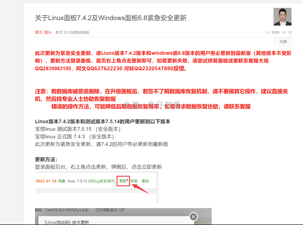Click the 昨天 21:05 post timestamp
This screenshot has height=225, width=303.
[x=64, y=32]
